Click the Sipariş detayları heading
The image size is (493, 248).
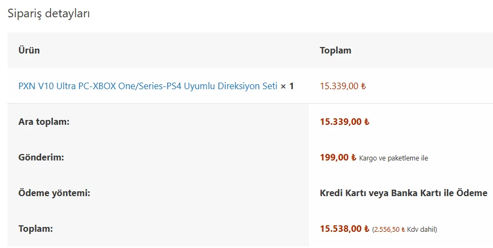tap(49, 14)
